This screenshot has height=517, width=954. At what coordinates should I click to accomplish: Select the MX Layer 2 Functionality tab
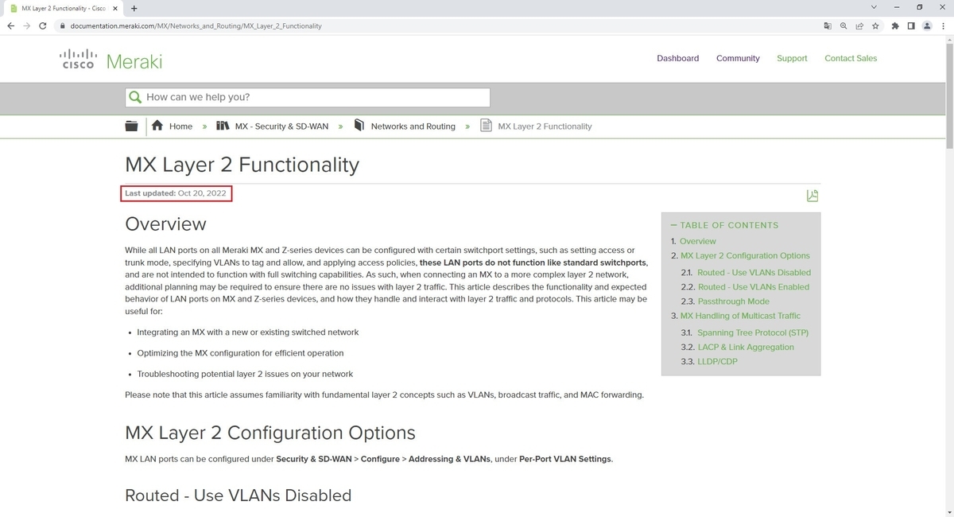point(64,8)
